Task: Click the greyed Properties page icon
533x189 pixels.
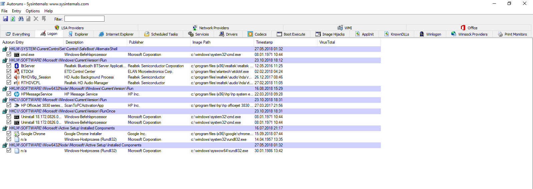Action: tap(28, 19)
